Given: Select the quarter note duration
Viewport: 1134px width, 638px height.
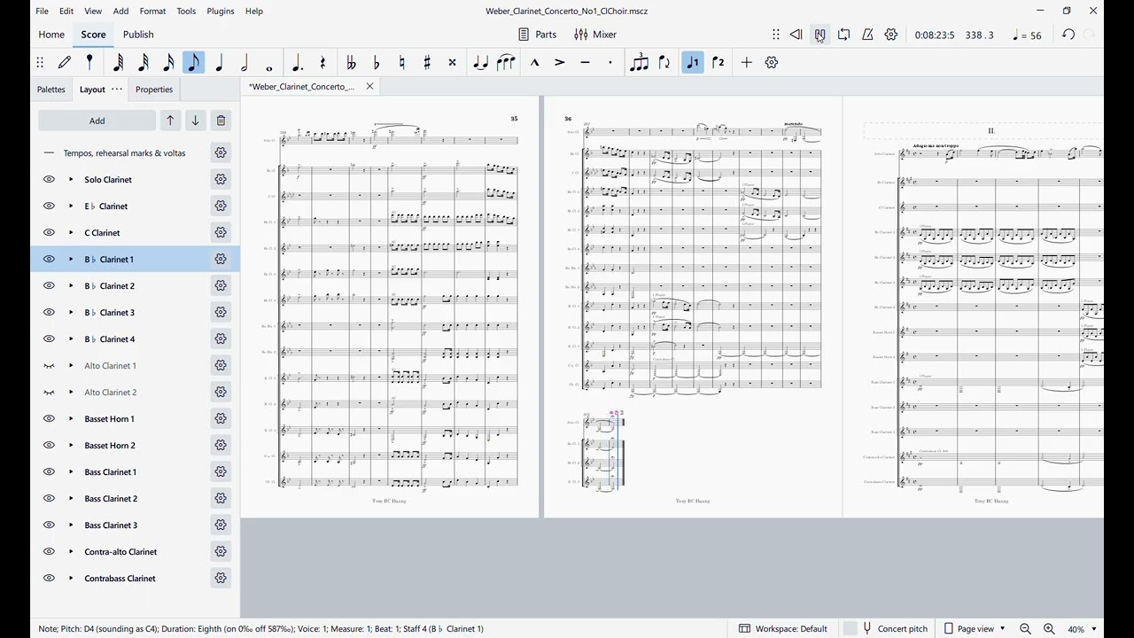Looking at the screenshot, I should click(x=220, y=62).
